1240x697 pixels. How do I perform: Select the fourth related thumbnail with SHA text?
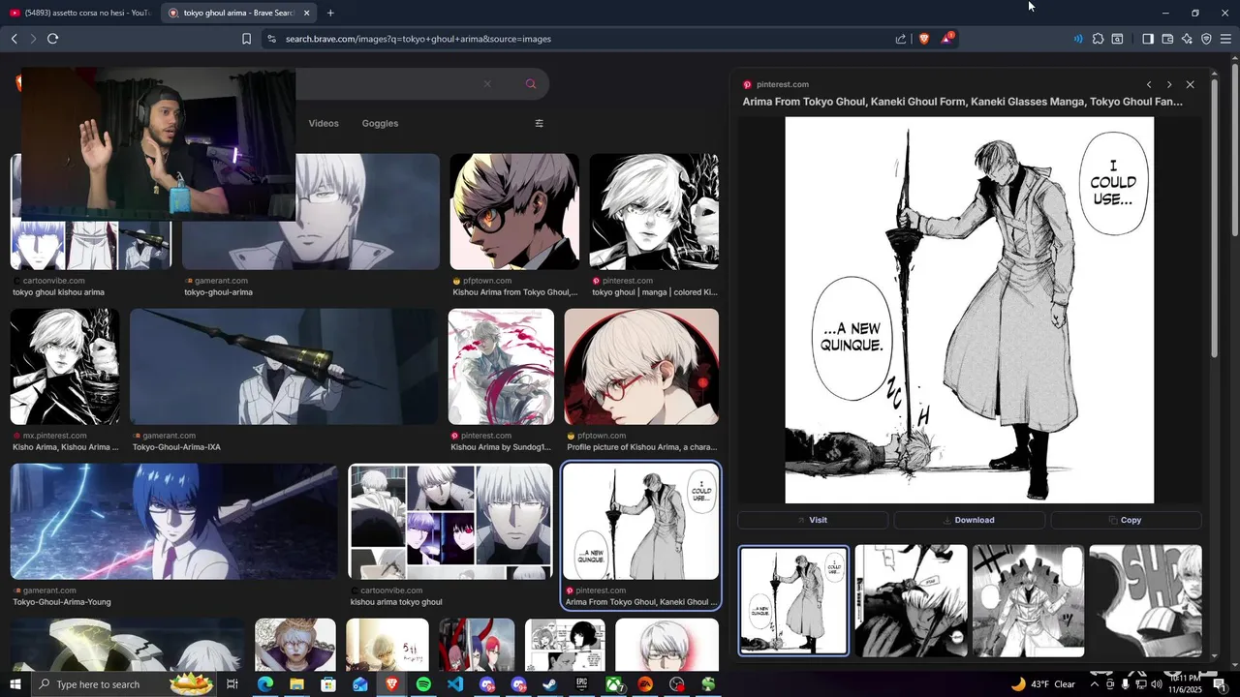tap(1145, 600)
